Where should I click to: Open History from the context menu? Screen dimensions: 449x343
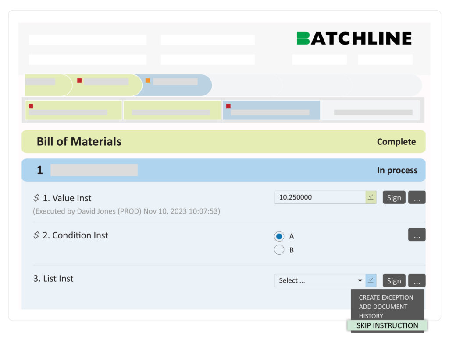pyautogui.click(x=371, y=316)
